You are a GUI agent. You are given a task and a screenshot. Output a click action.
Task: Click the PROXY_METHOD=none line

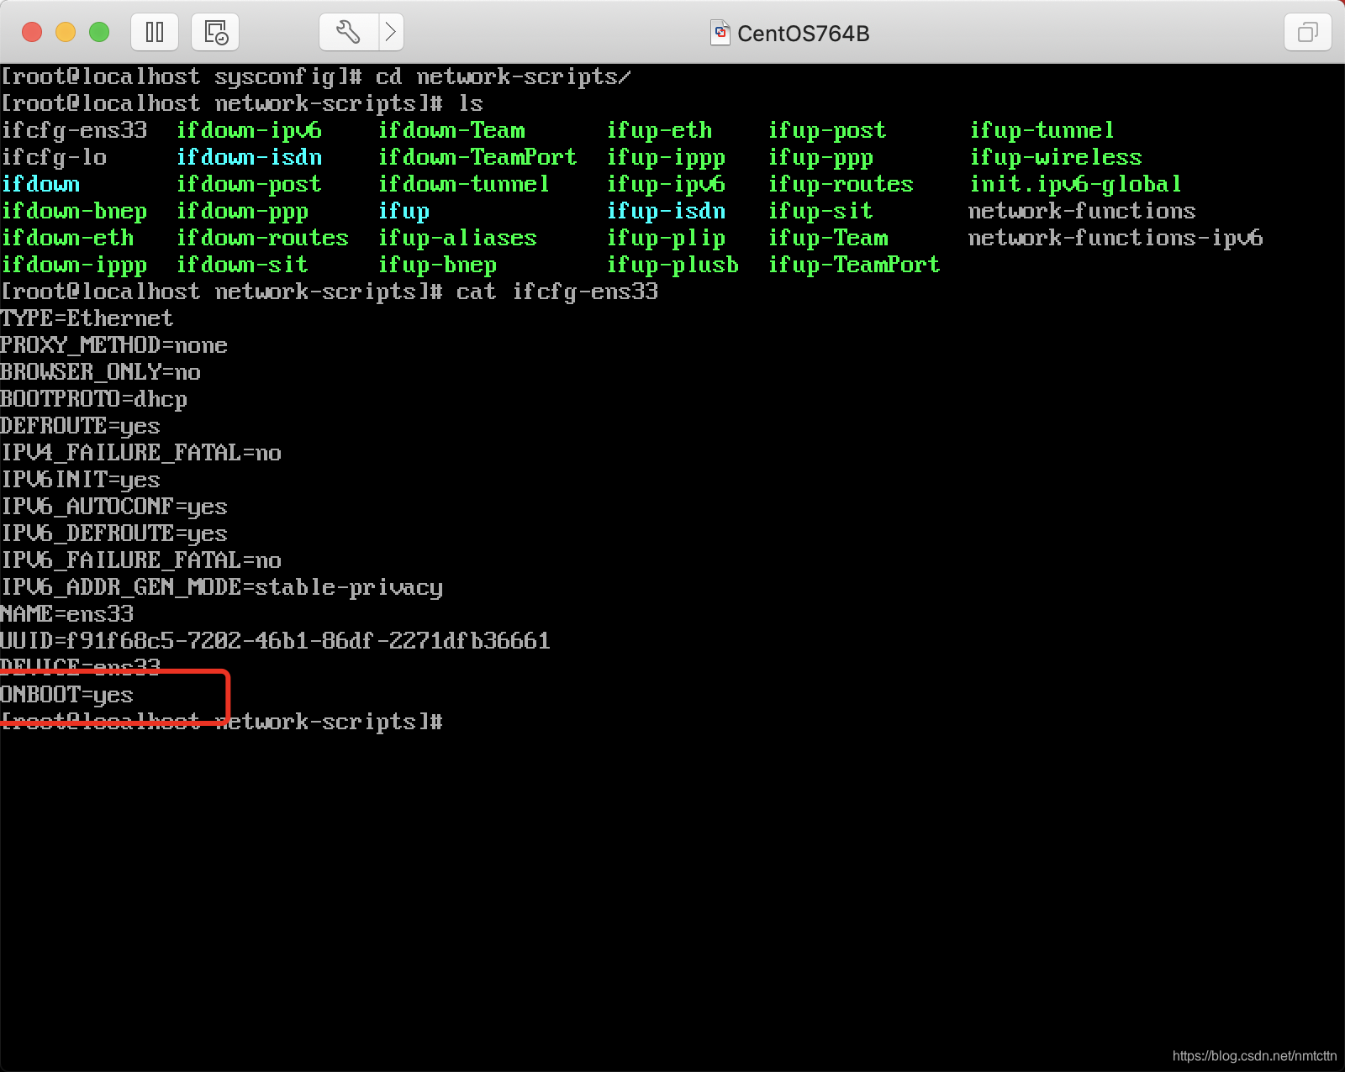113,345
